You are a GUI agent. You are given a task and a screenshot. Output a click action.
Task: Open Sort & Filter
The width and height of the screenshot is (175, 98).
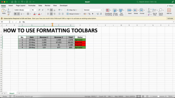coord(155,12)
